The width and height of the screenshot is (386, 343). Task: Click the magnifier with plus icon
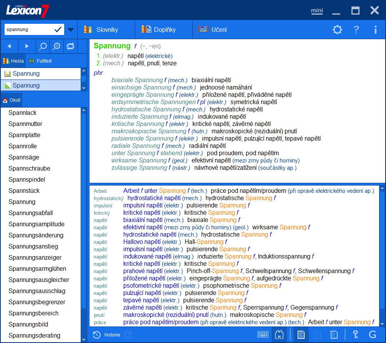click(56, 46)
